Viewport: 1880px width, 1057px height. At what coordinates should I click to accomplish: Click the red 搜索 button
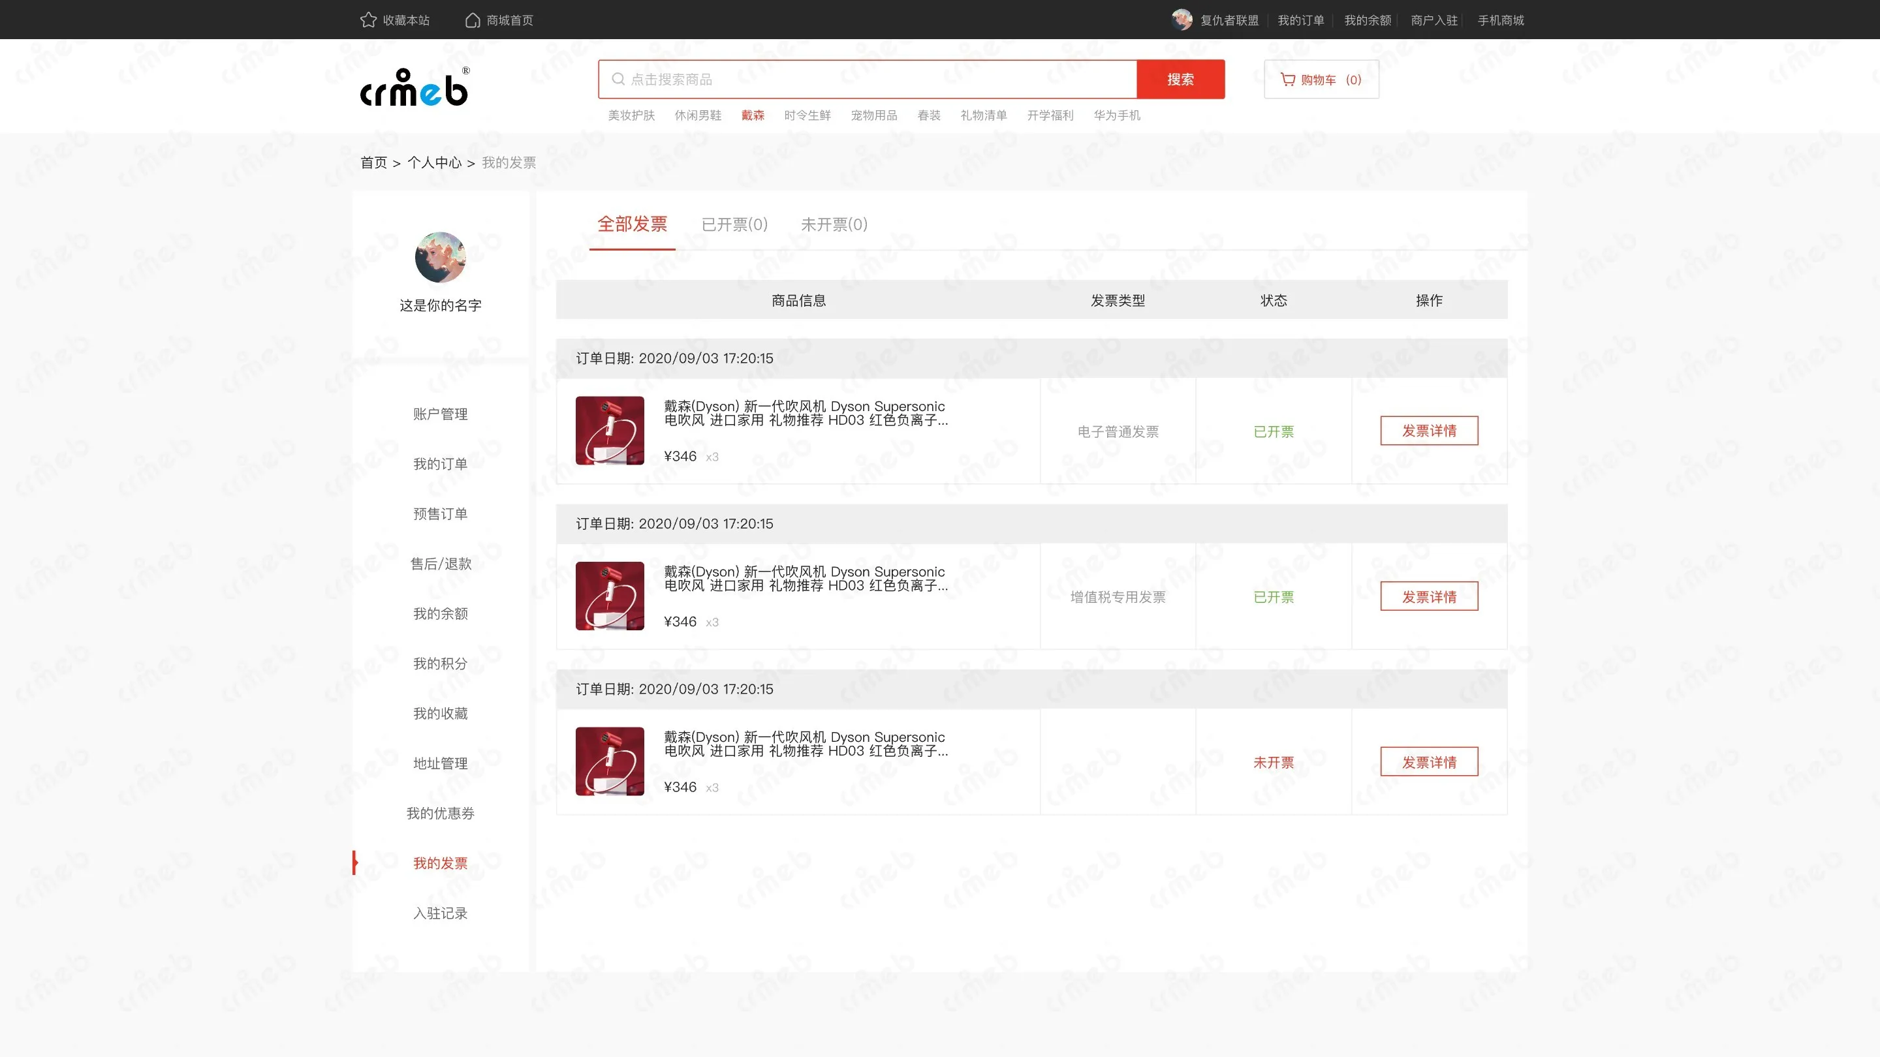(x=1181, y=79)
